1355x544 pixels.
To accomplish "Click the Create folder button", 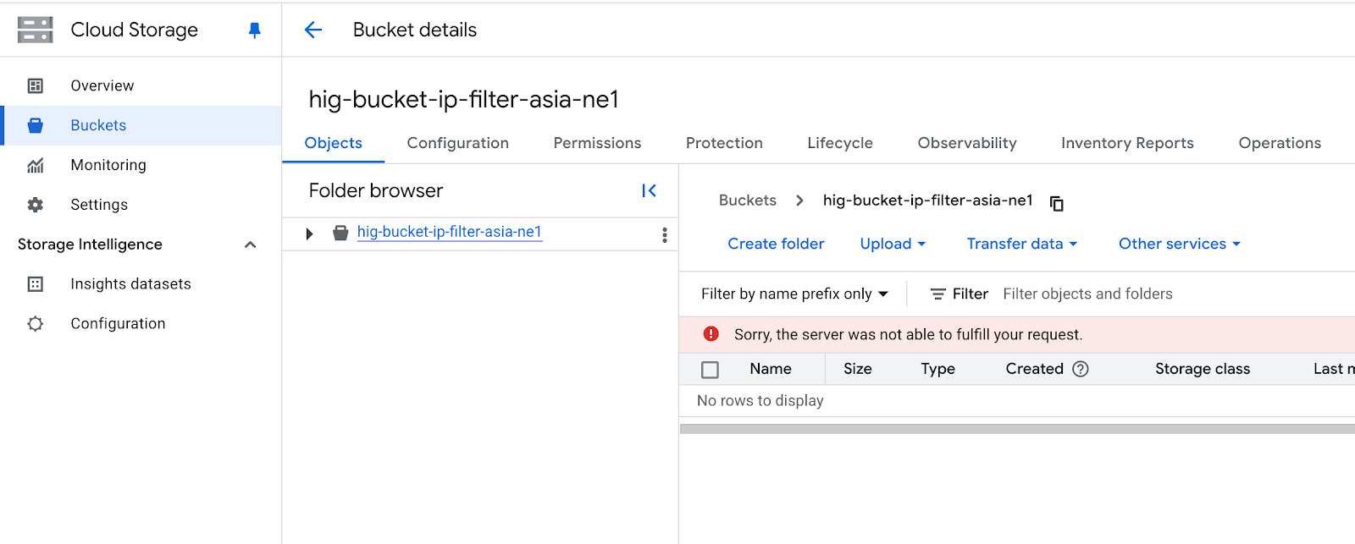I will [776, 244].
